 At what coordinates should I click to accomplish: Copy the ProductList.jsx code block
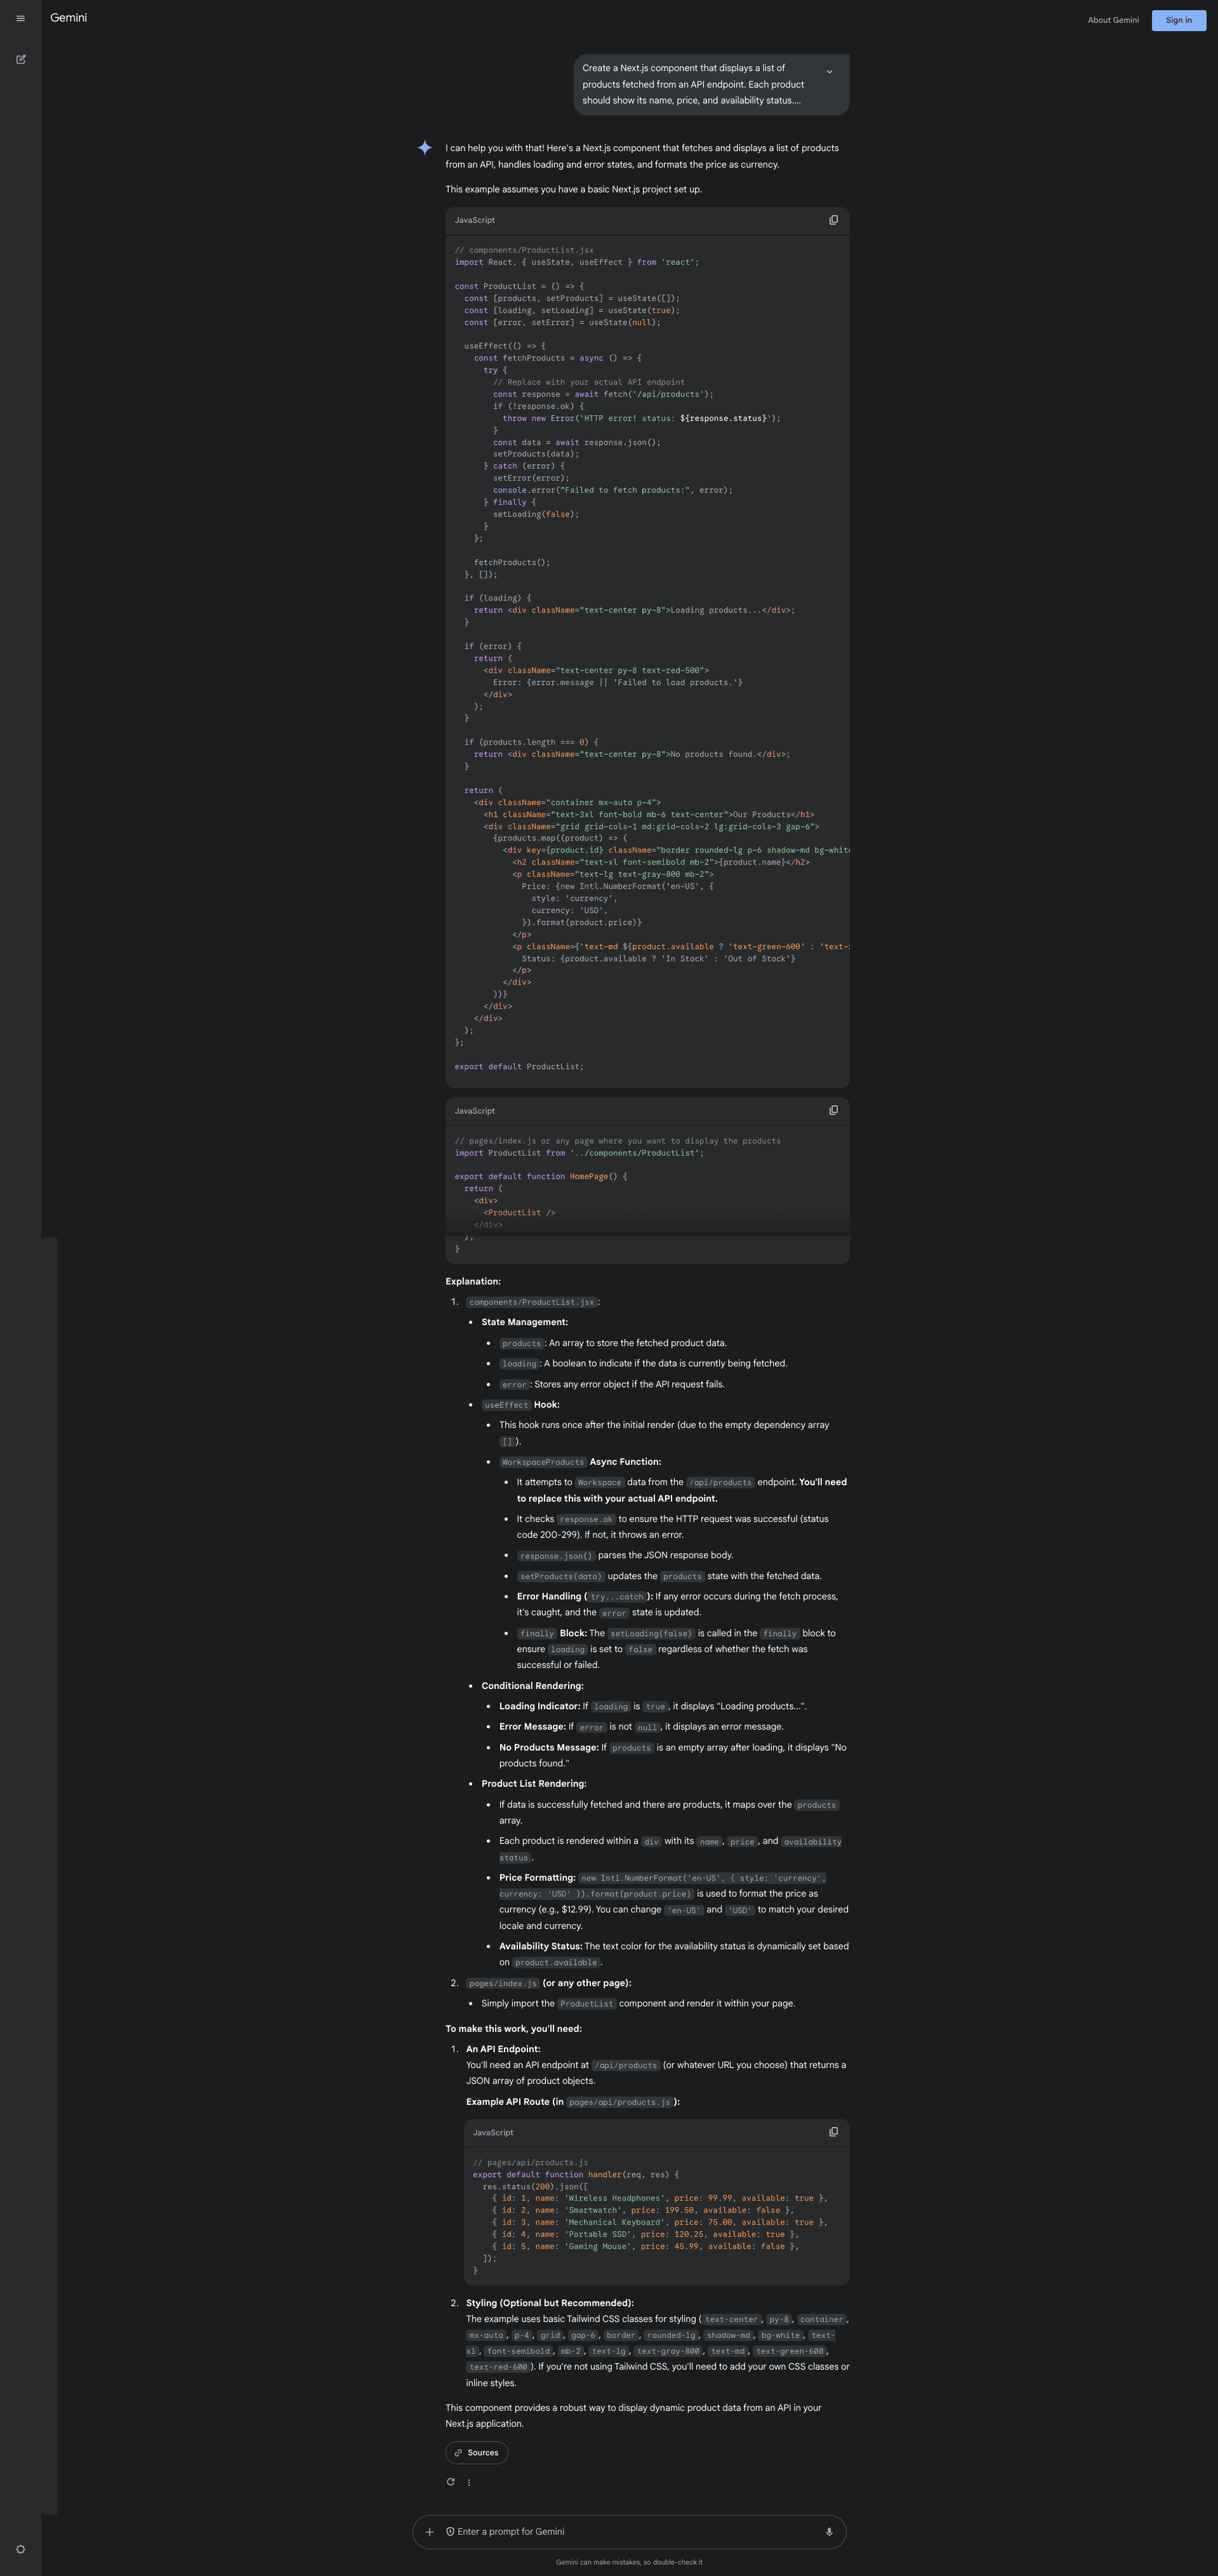834,220
